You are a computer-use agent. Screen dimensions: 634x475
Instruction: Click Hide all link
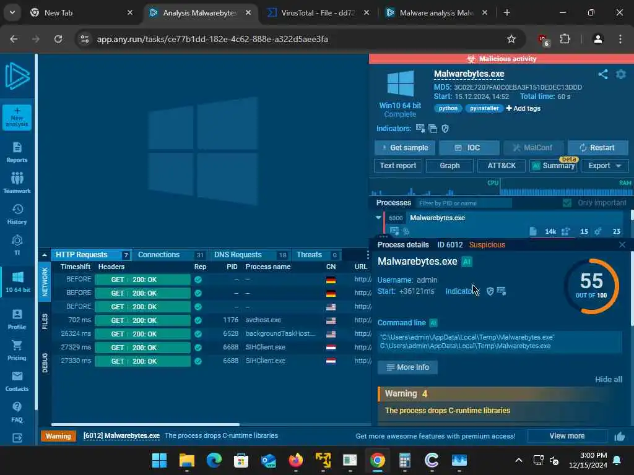pyautogui.click(x=608, y=379)
